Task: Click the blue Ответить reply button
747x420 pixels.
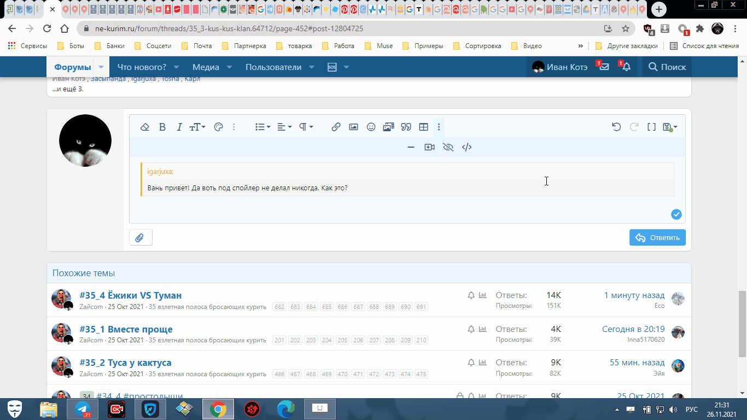Action: [657, 237]
